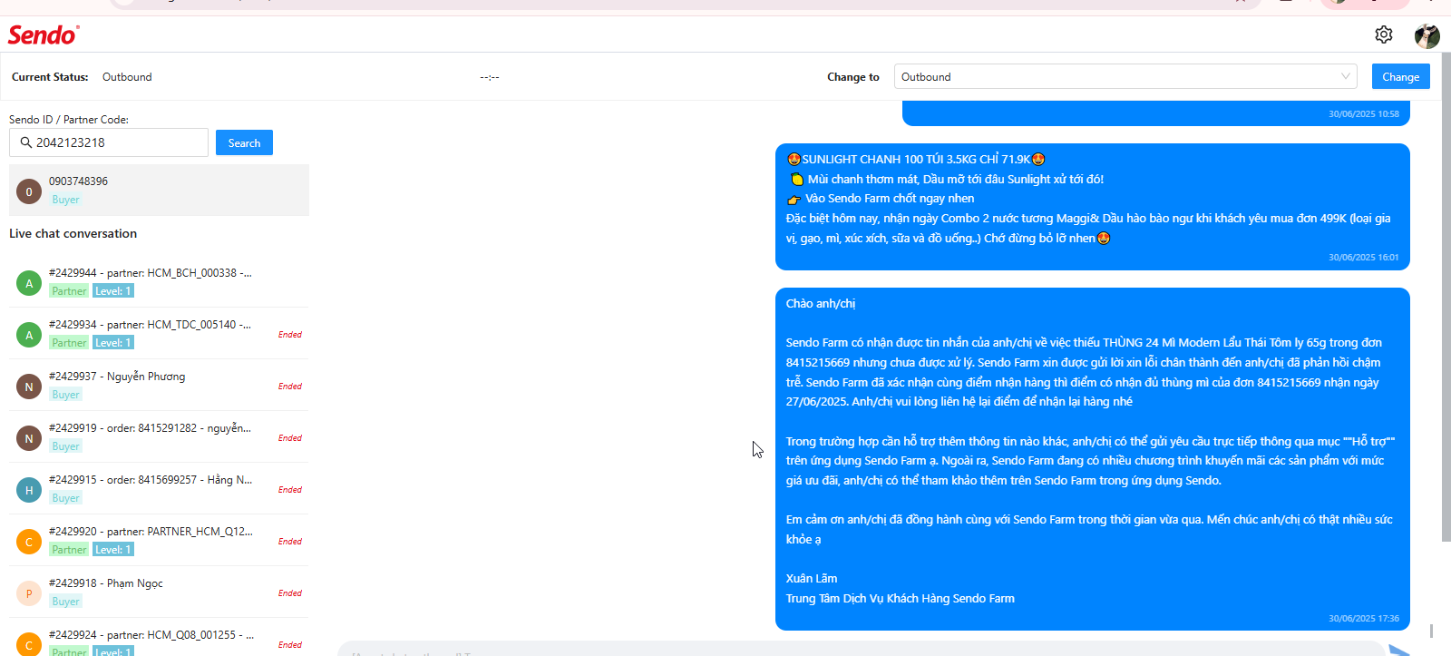This screenshot has height=656, width=1451.
Task: Click the Search button
Action: (x=244, y=142)
